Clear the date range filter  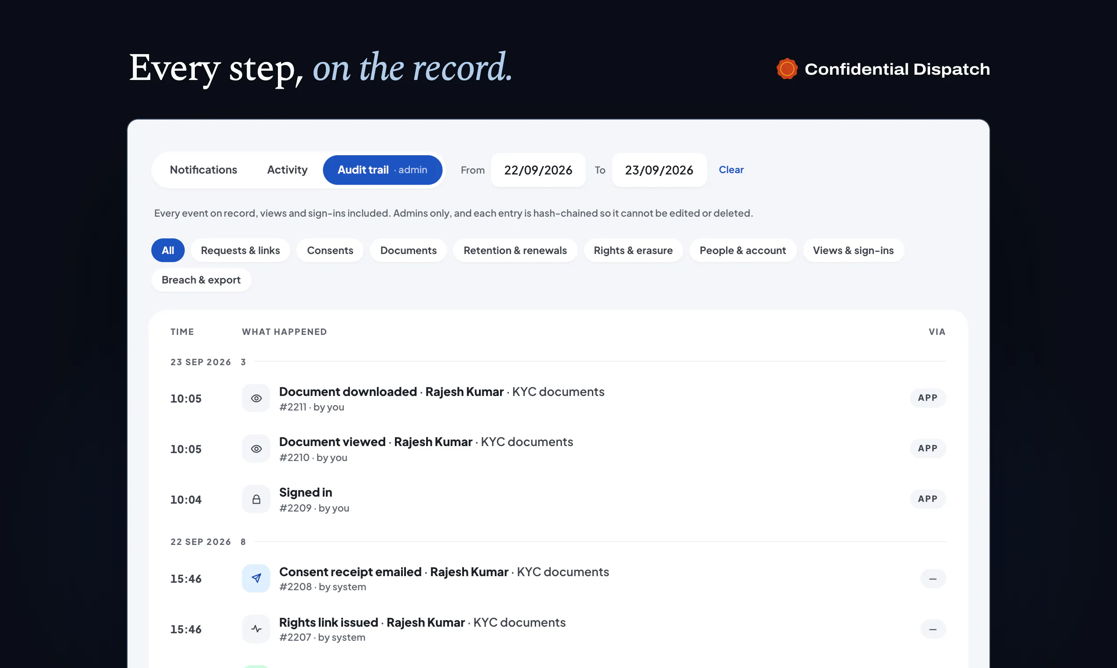[x=730, y=170]
